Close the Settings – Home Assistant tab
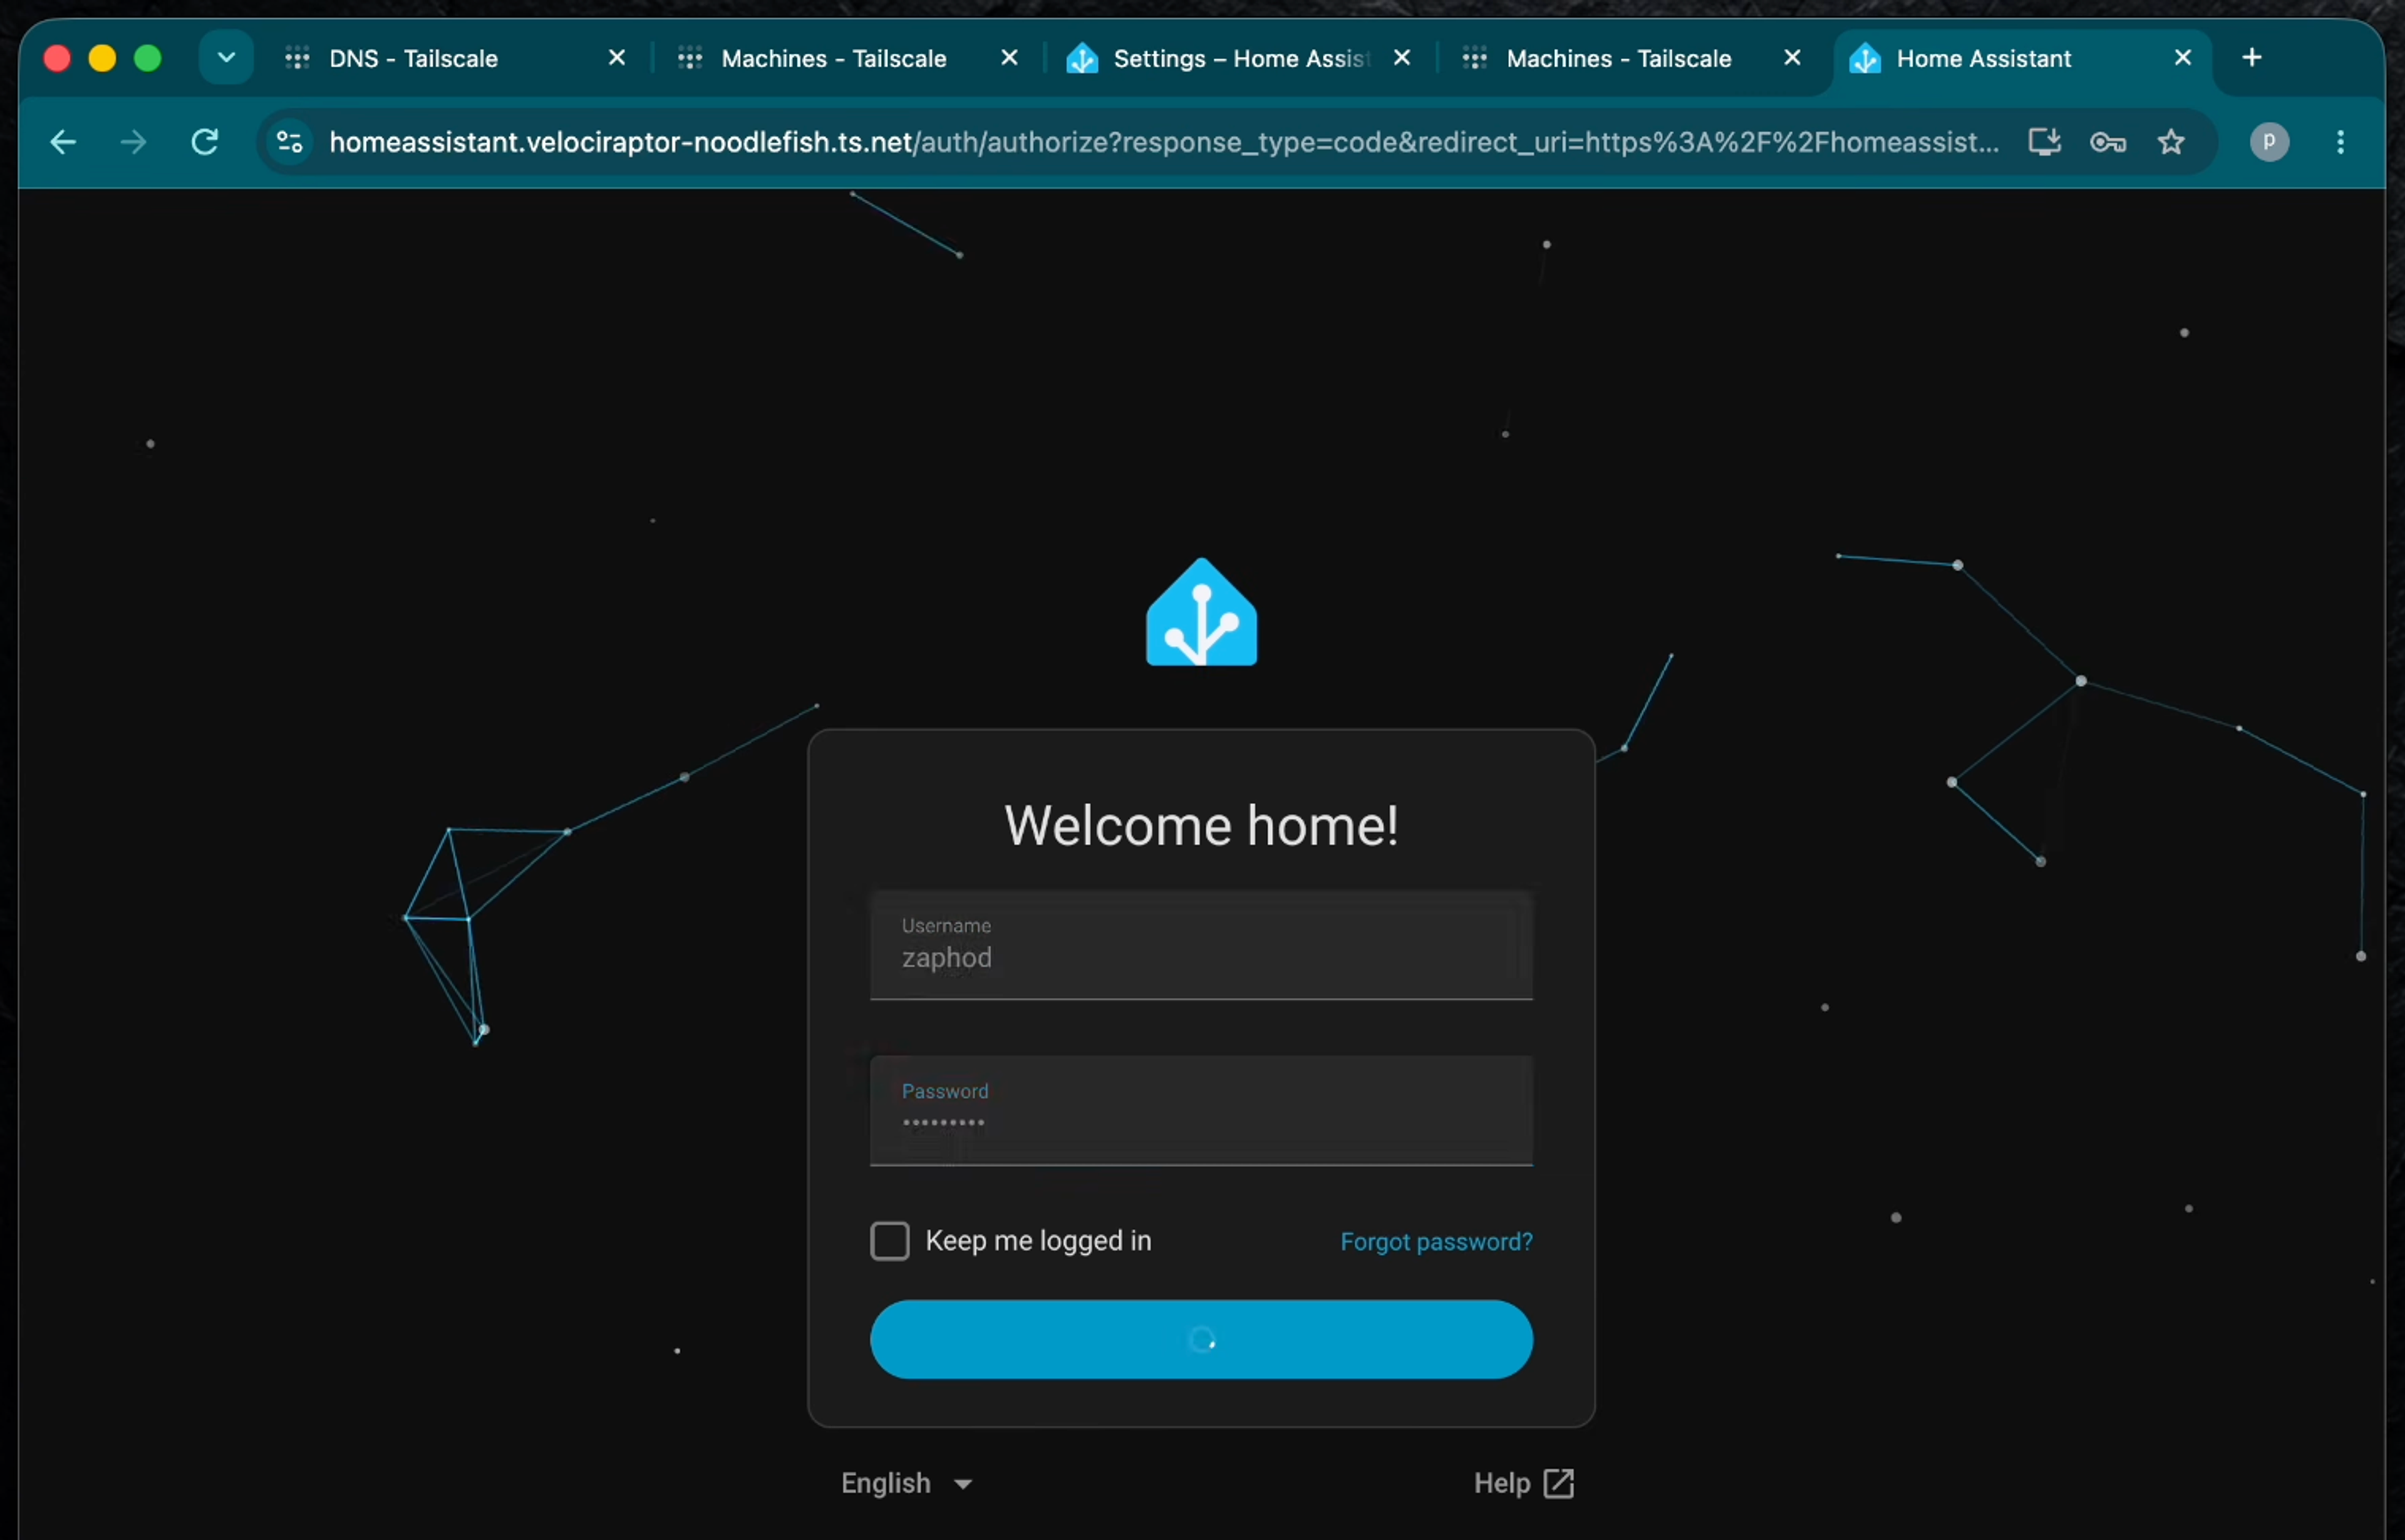Viewport: 2405px width, 1540px height. 1402,58
